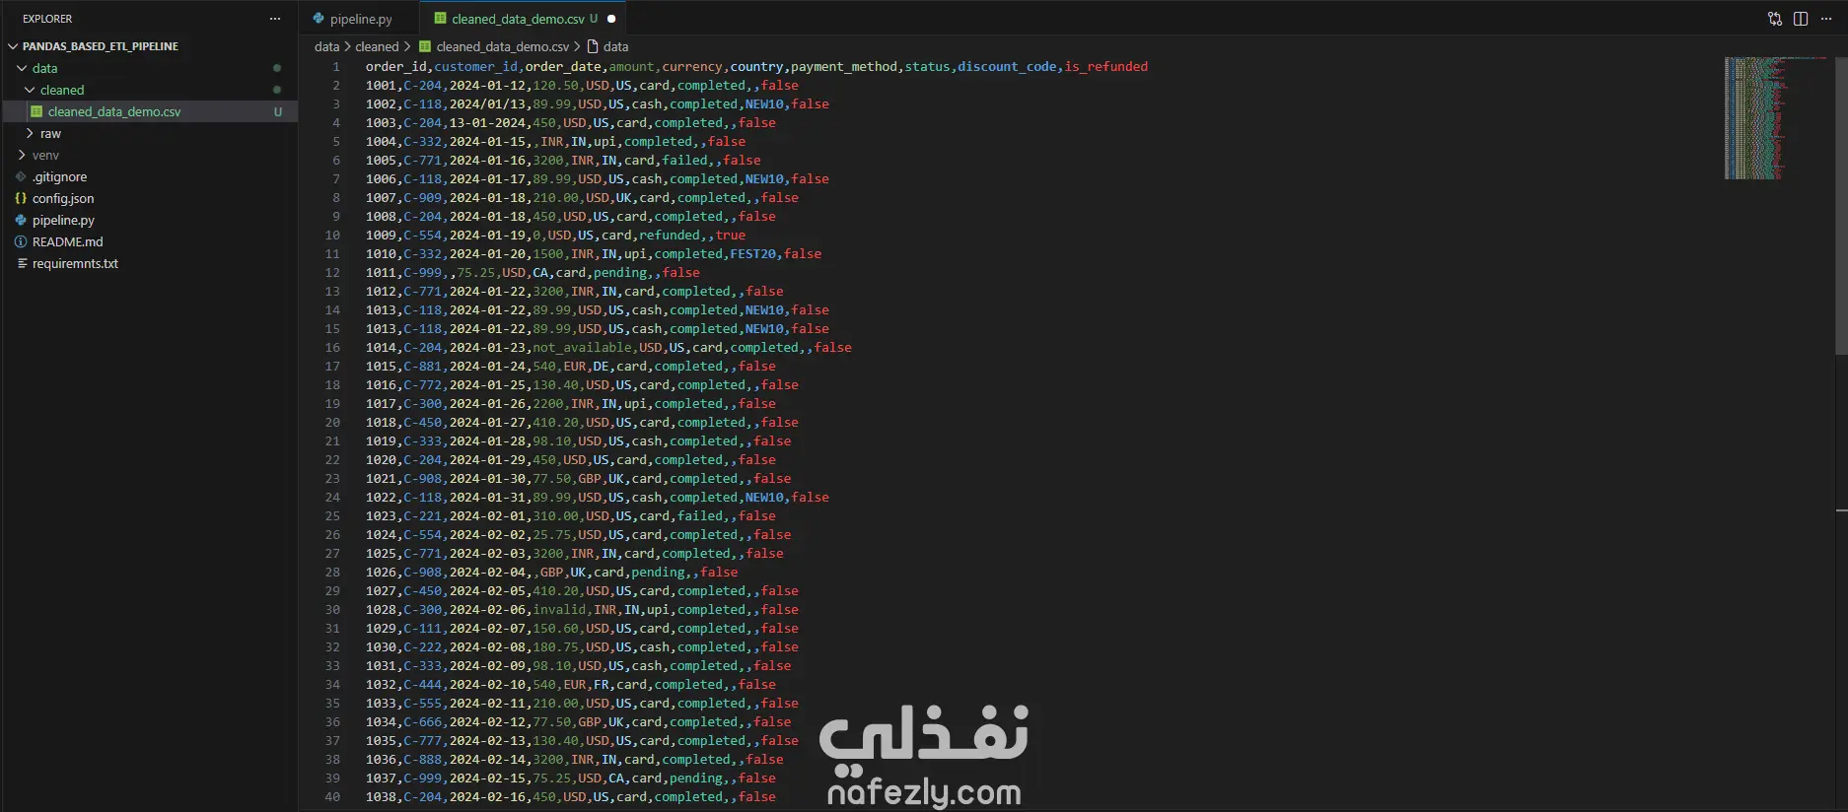This screenshot has height=812, width=1848.
Task: Select the cleaned_data_demo.csv tab
Action: pos(524,19)
